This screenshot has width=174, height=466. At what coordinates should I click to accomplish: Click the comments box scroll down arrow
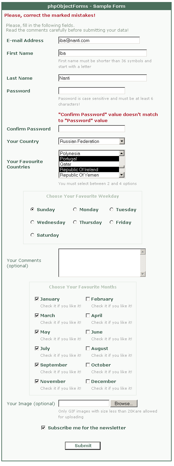tap(143, 274)
